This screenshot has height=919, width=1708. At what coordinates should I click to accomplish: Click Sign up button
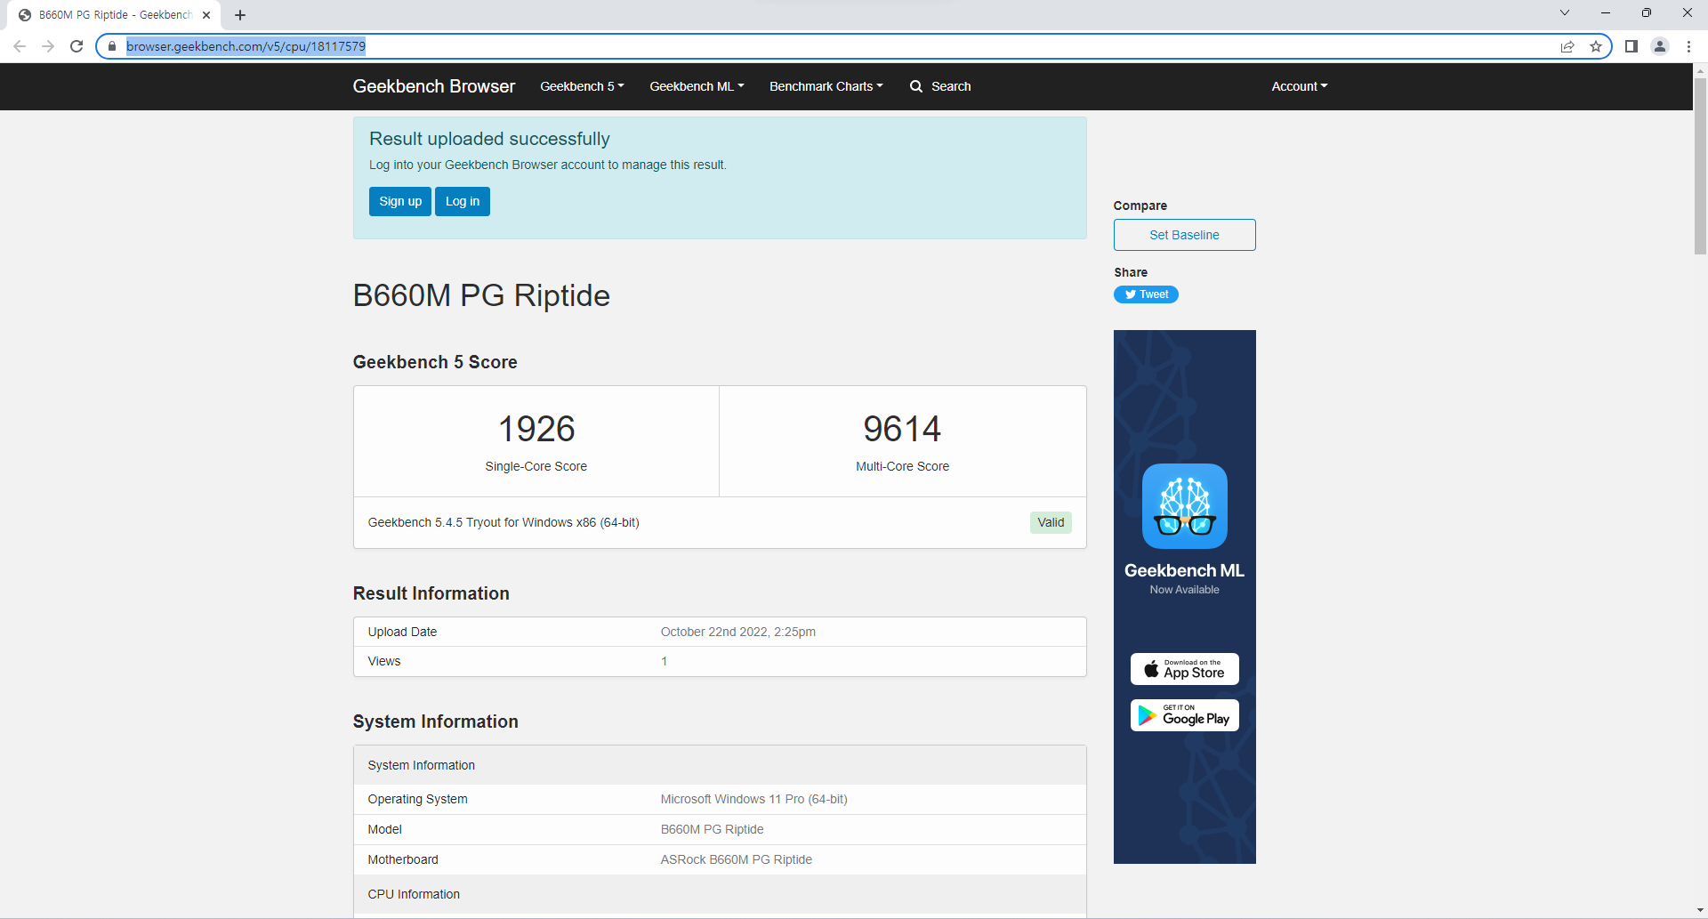click(400, 201)
